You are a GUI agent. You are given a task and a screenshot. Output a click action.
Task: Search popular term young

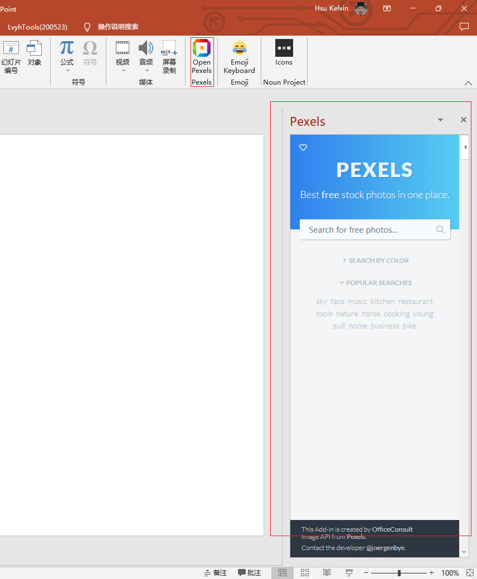[x=423, y=314]
